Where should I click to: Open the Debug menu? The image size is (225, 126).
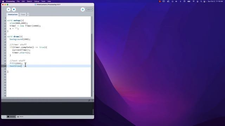pos(37,1)
